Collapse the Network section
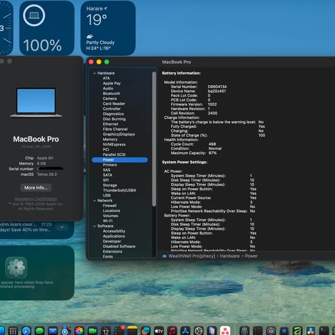Image resolution: width=335 pixels, height=335 pixels. pos(95,201)
